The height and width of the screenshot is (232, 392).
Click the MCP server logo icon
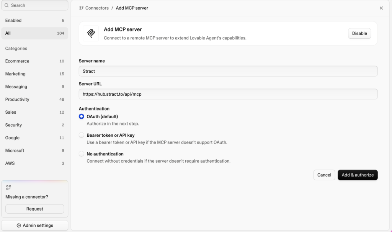(x=91, y=33)
